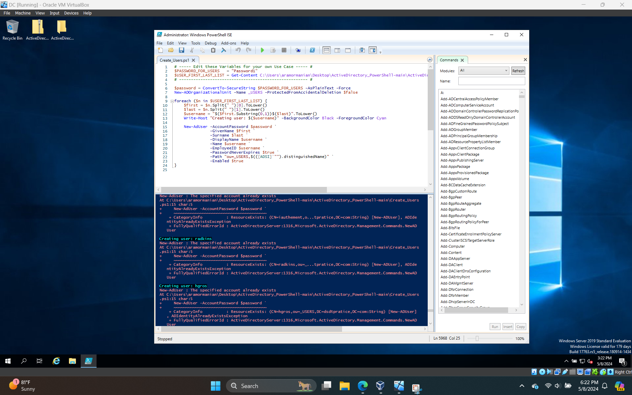This screenshot has width=632, height=395.
Task: Click the Redo arrow icon
Action: click(x=248, y=50)
